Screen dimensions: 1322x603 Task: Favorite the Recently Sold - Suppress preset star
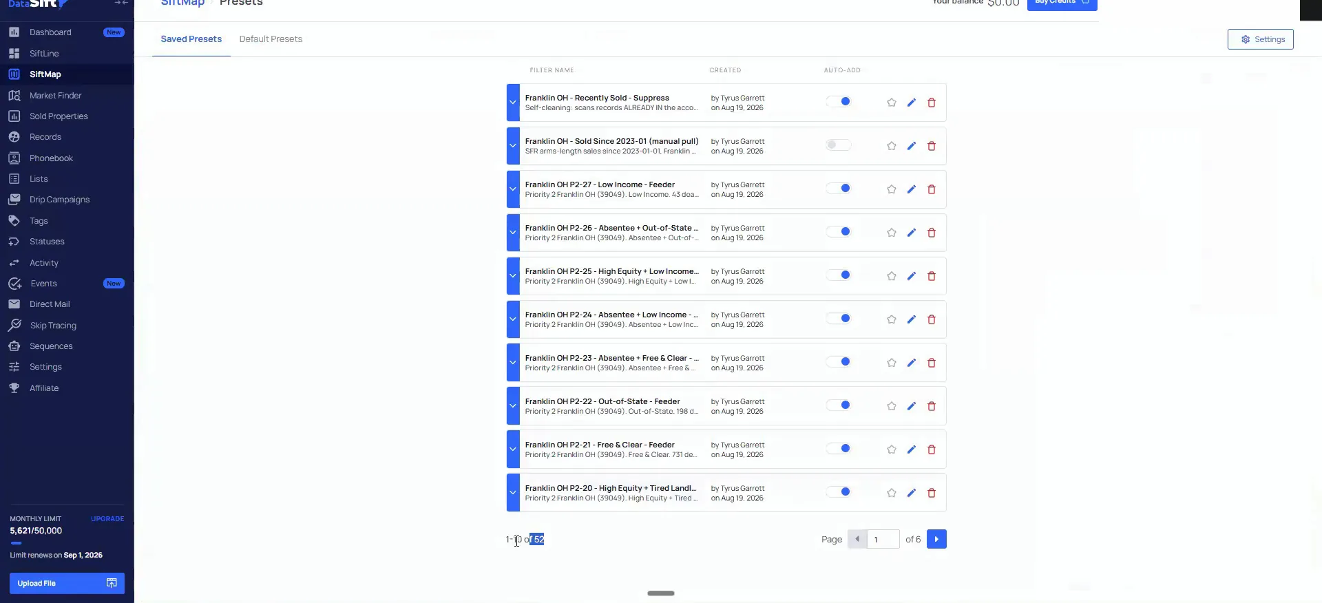click(891, 103)
